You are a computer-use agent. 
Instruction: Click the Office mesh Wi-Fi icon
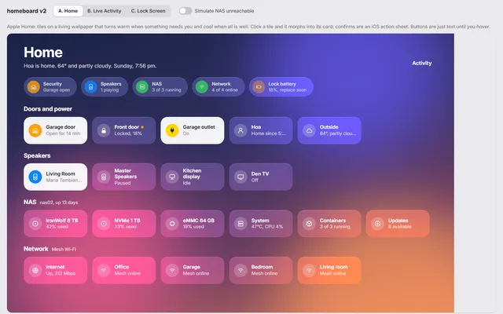click(104, 270)
